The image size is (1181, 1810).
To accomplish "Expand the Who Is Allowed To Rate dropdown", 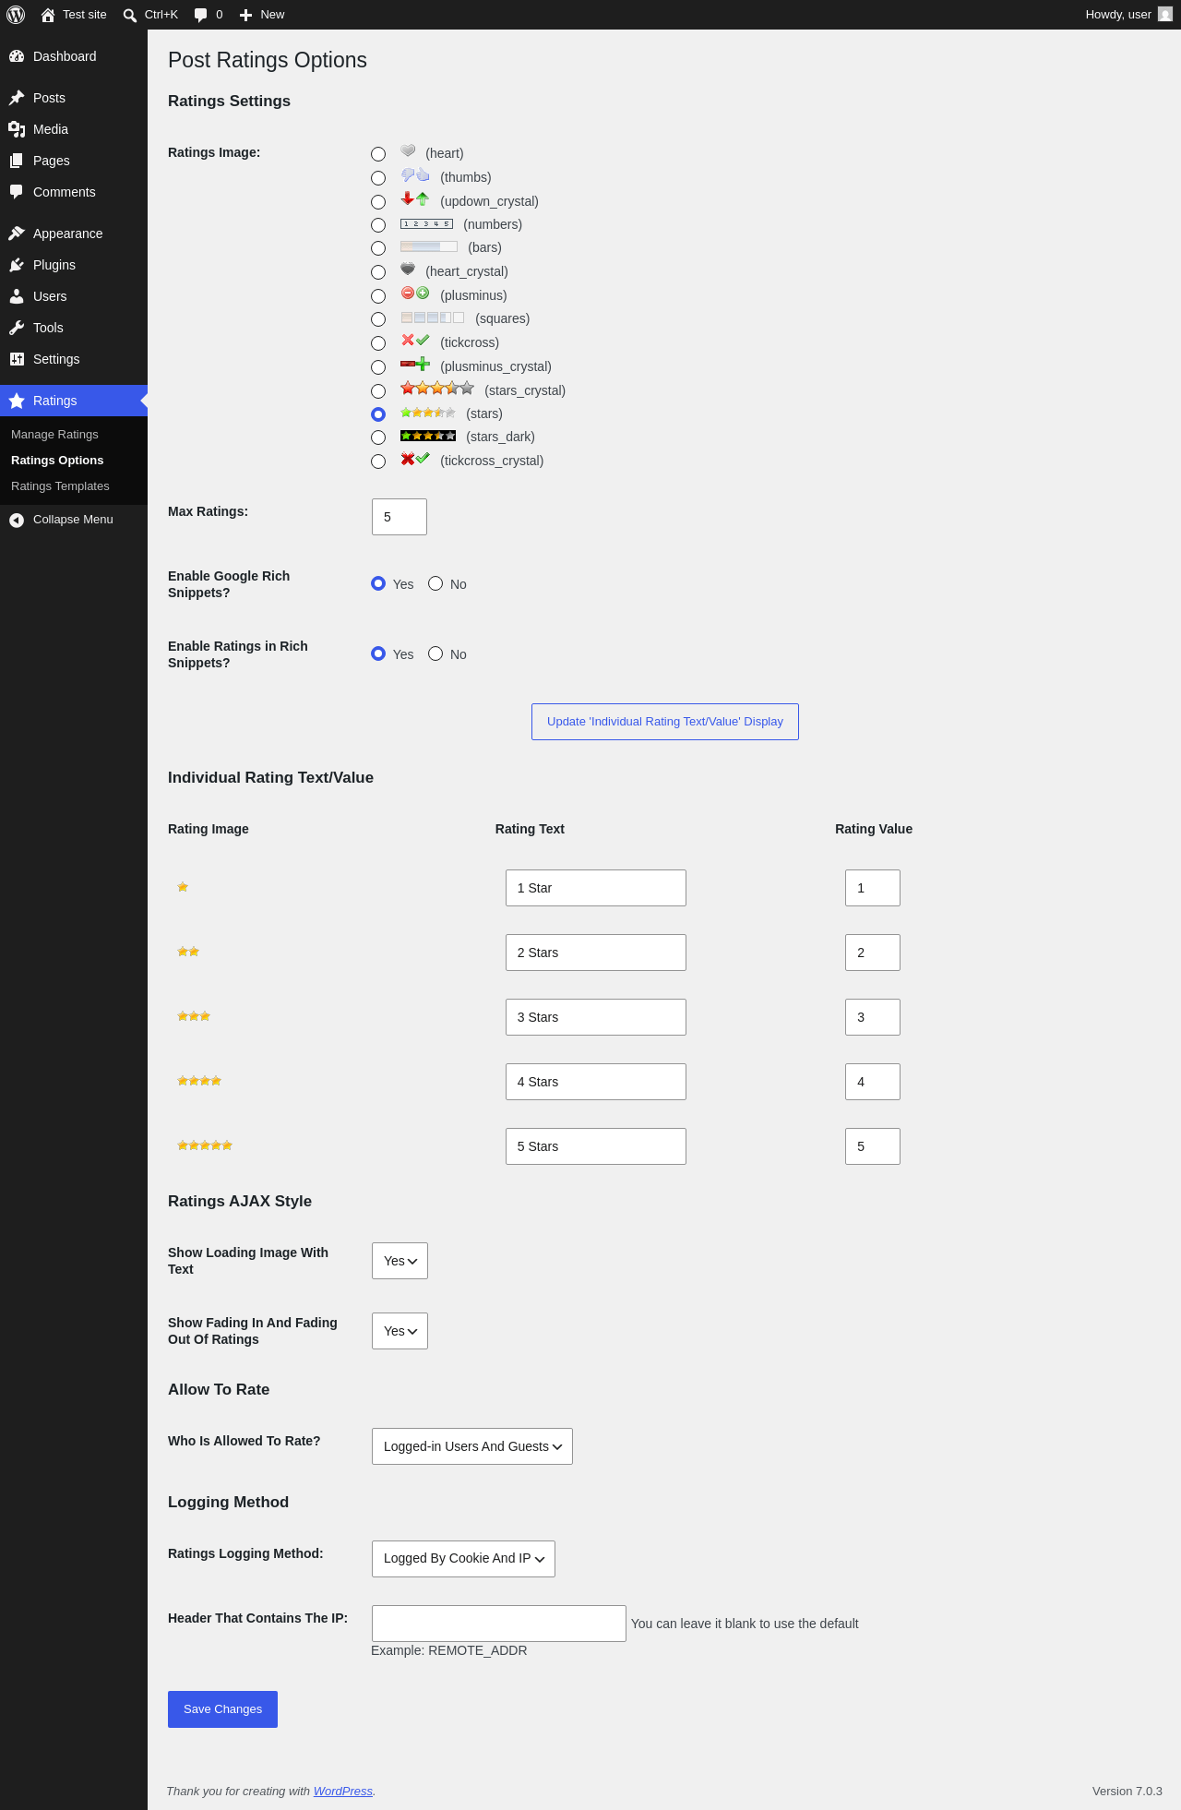I will (472, 1446).
